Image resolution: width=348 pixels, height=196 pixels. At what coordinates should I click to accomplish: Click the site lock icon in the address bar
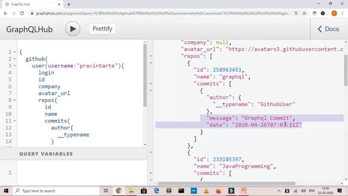[32, 13]
